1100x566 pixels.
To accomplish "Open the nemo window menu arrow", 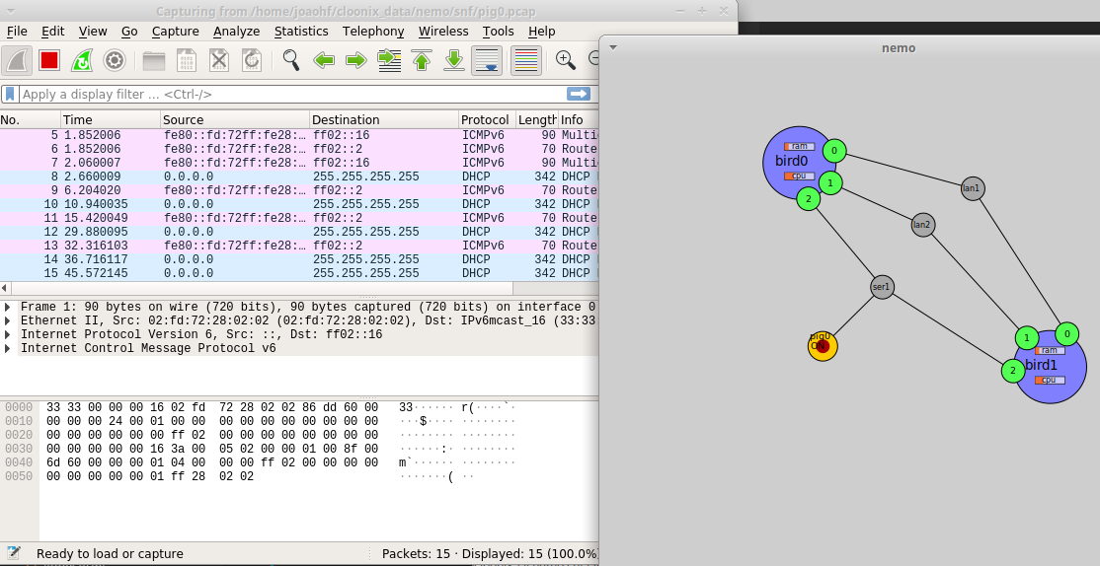I will coord(613,47).
